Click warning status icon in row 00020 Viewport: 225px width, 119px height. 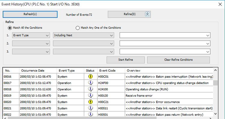point(90,102)
